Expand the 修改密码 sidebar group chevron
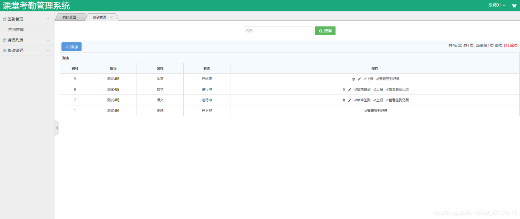This screenshot has width=520, height=219. tap(48, 50)
